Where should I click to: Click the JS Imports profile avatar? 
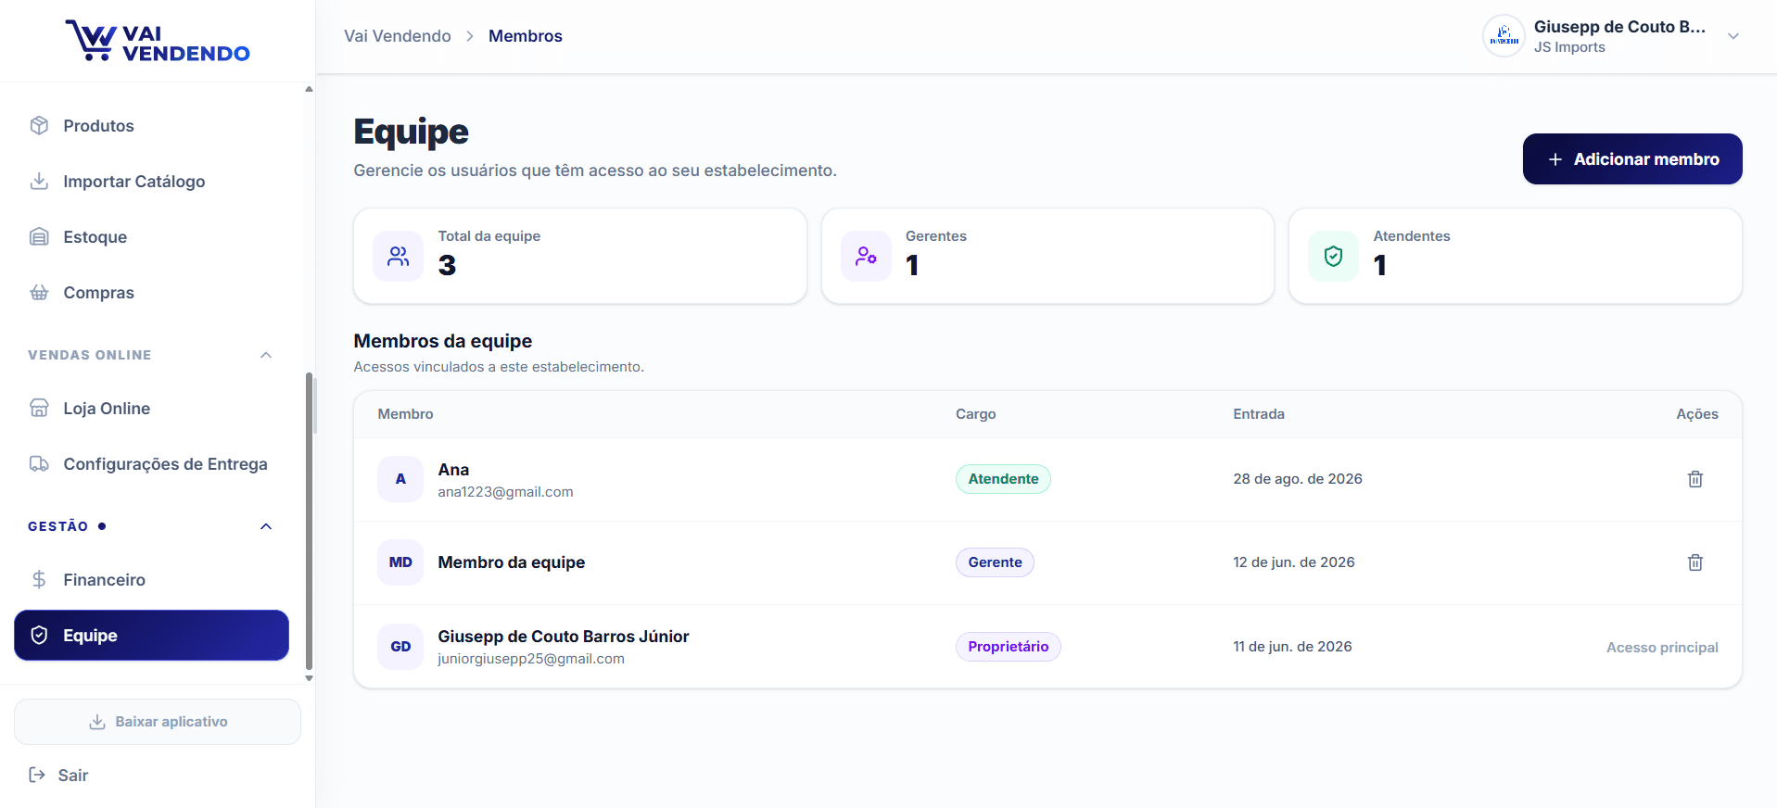[1504, 36]
